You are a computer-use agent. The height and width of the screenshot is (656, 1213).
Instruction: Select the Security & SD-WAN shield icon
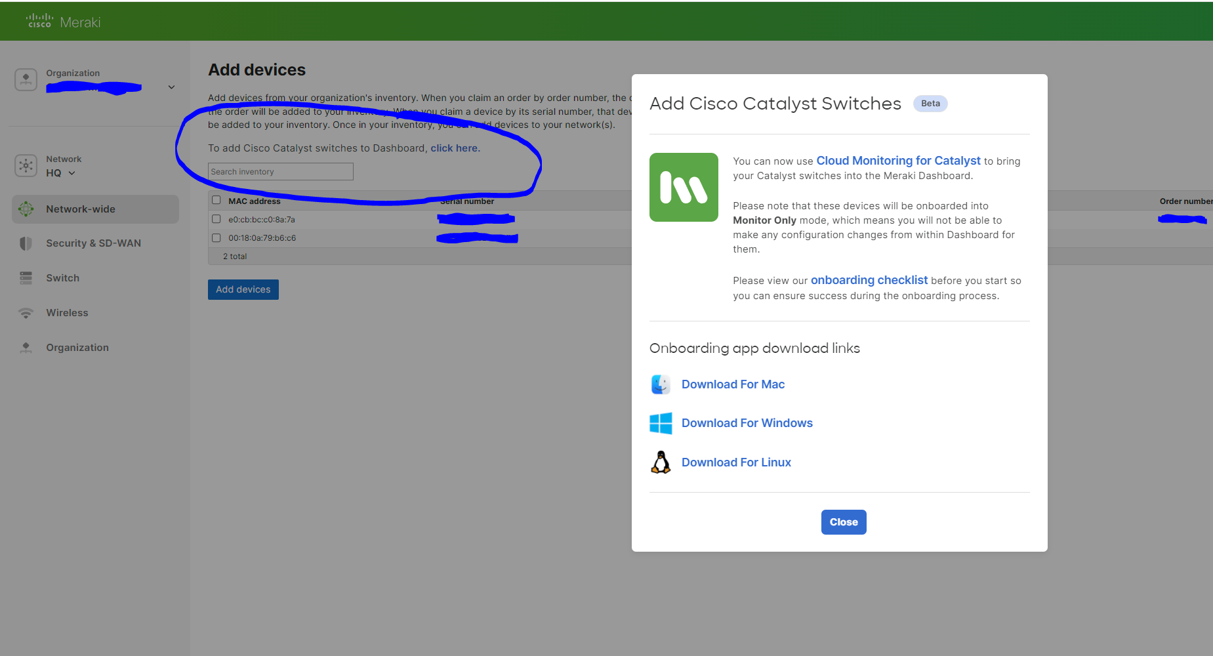click(26, 243)
